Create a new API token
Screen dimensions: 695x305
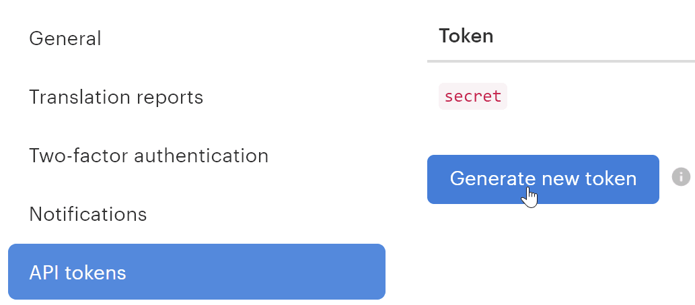[543, 178]
